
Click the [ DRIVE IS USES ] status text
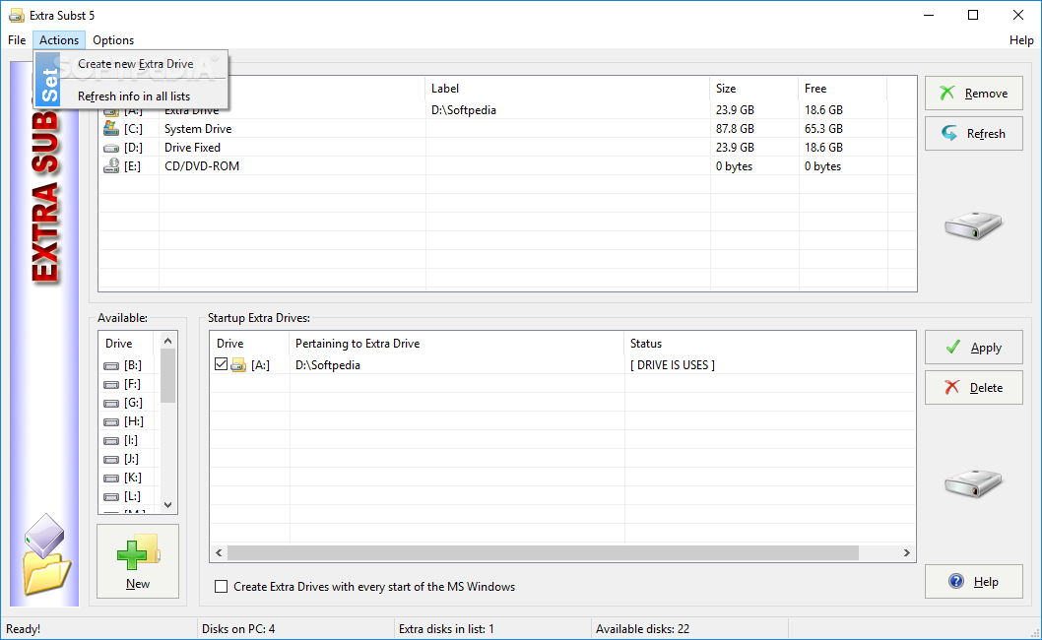click(673, 365)
